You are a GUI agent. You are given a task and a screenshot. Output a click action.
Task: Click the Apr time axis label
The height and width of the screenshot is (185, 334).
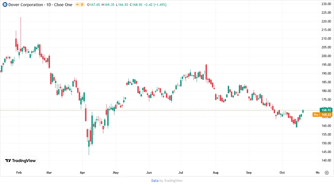pos(82,173)
